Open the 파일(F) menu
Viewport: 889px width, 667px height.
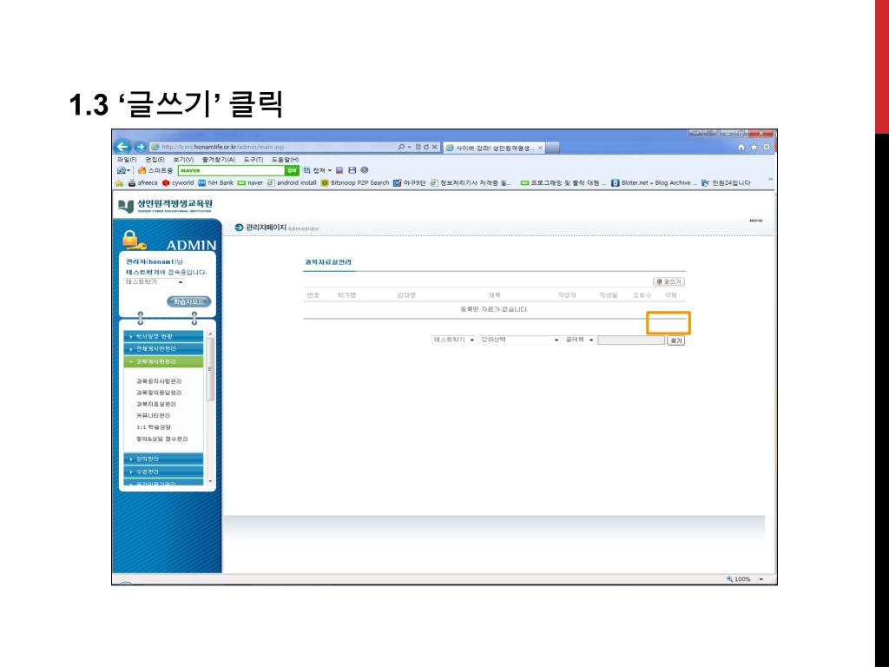(x=127, y=160)
